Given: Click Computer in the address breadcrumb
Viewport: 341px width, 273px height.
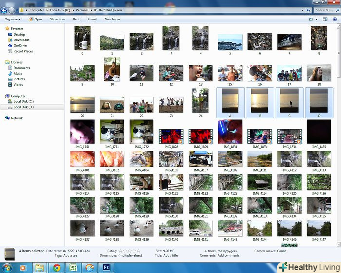Looking at the screenshot, I should 37,10.
